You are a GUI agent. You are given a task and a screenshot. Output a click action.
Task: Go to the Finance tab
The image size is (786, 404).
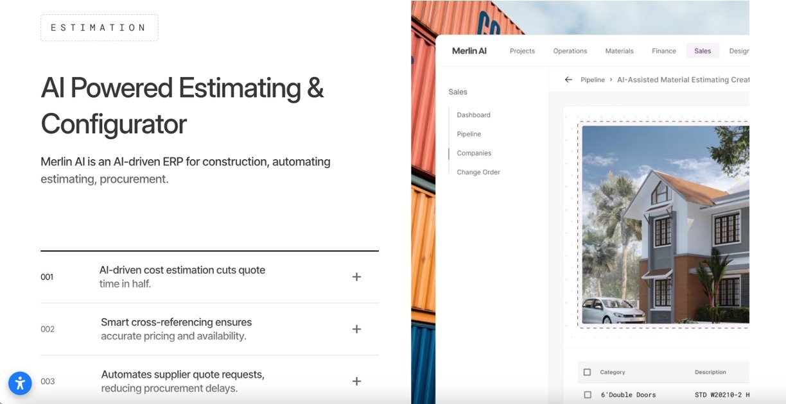(663, 51)
